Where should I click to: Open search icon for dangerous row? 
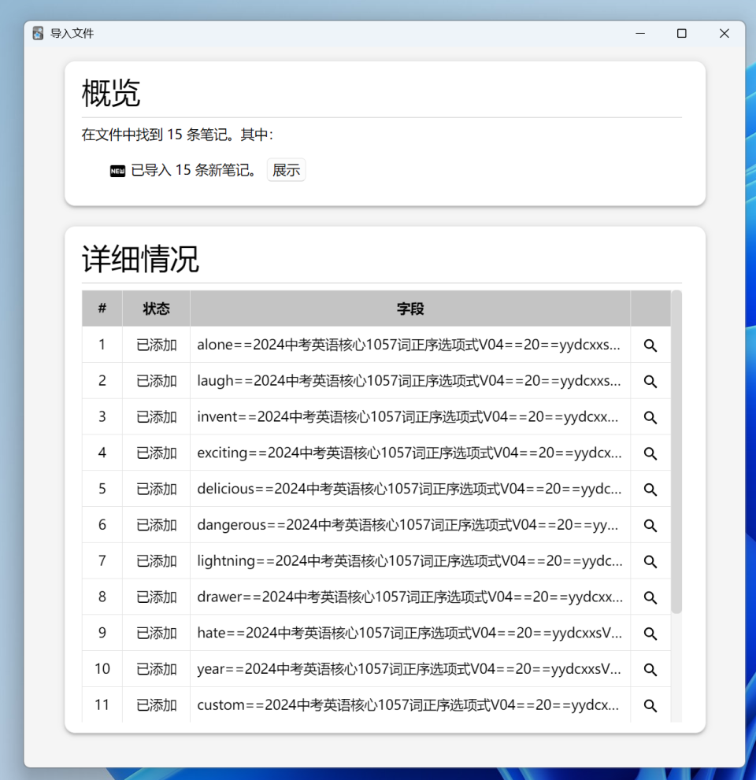coord(650,525)
